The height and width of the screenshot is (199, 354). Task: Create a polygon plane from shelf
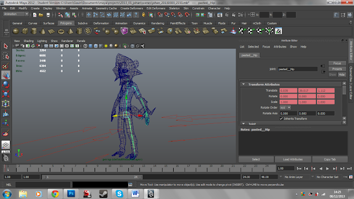[x=52, y=31]
